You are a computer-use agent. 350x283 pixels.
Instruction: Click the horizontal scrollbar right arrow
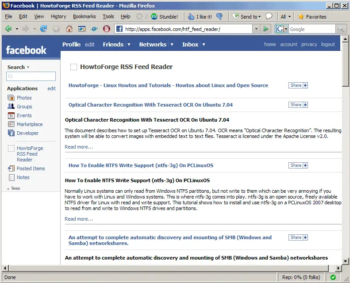338,268
